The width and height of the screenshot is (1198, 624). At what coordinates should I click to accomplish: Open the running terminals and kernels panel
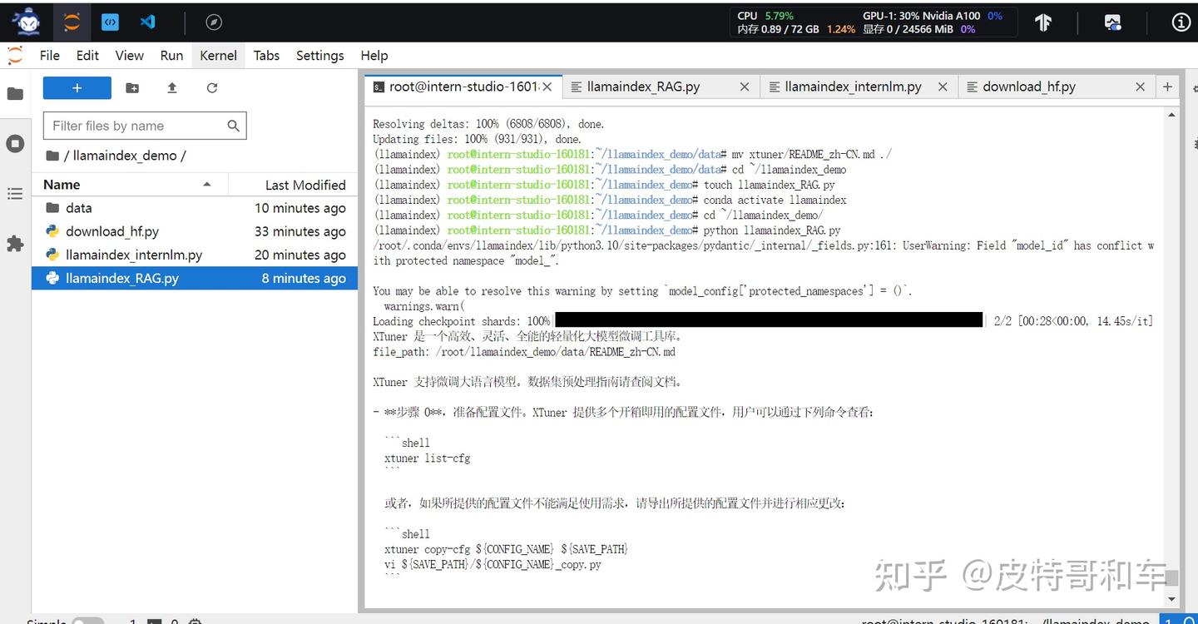(x=15, y=143)
